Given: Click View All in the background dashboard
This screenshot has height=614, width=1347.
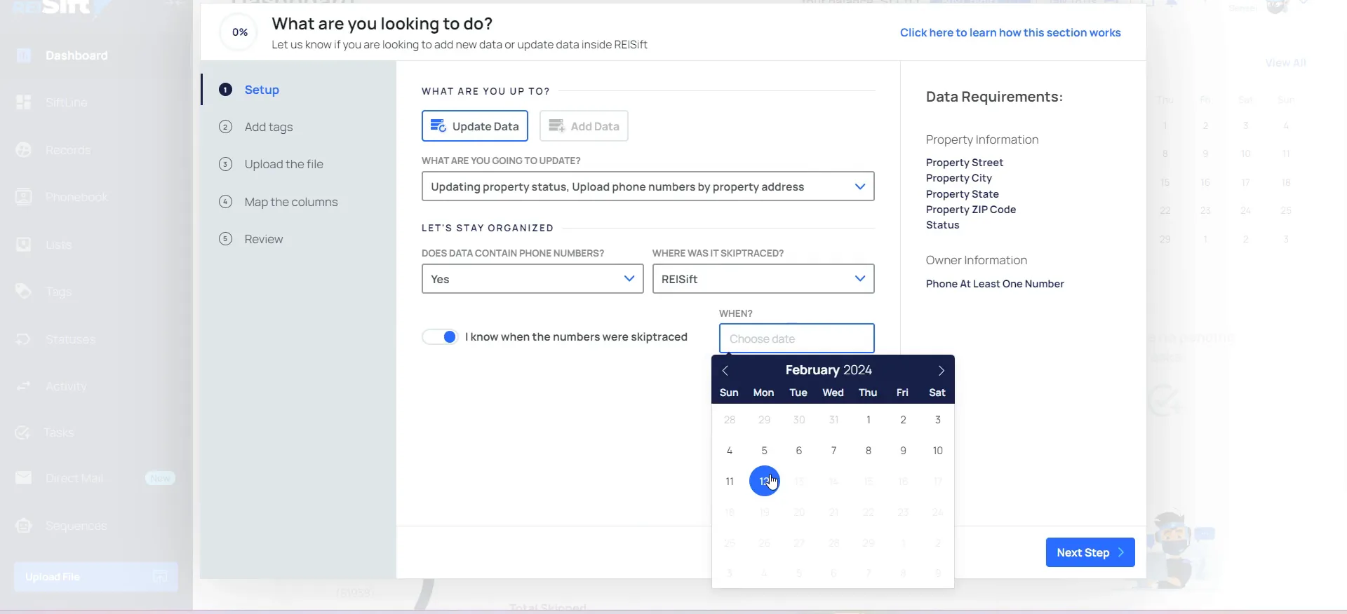Looking at the screenshot, I should point(1285,63).
